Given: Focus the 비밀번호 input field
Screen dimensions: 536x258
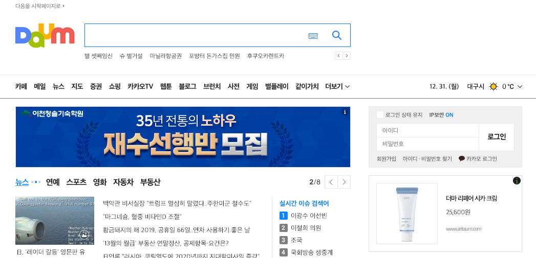Looking at the screenshot, I should (427, 144).
